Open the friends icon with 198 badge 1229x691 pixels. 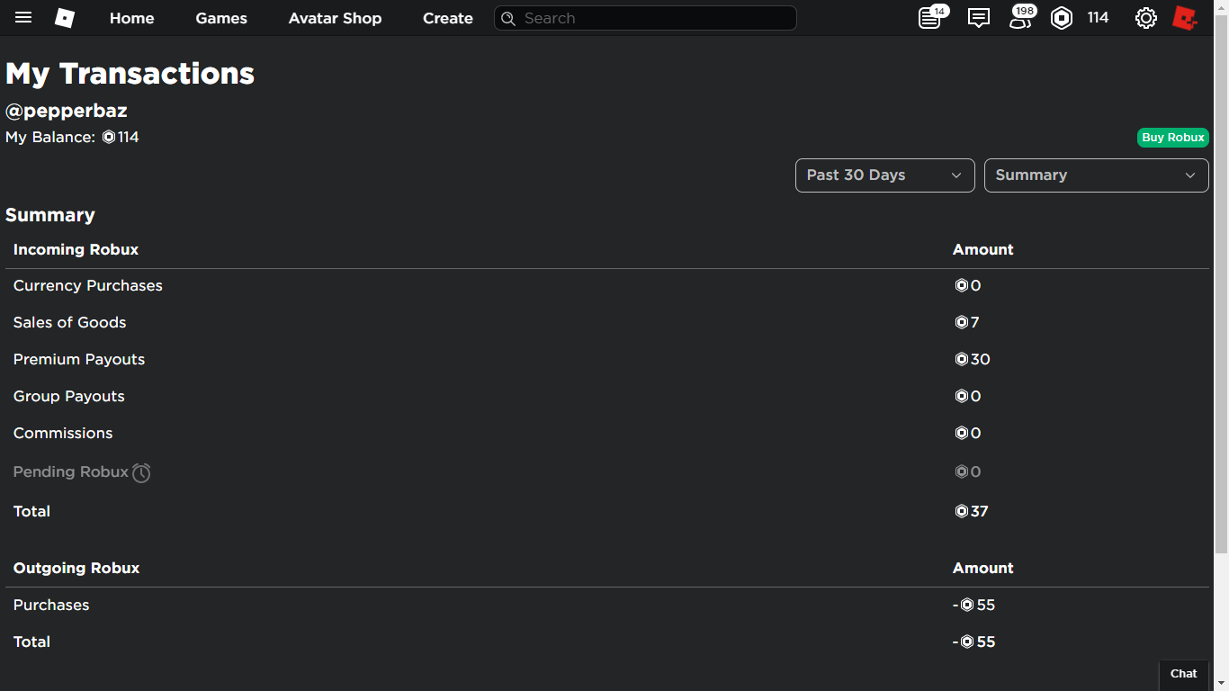point(1020,18)
